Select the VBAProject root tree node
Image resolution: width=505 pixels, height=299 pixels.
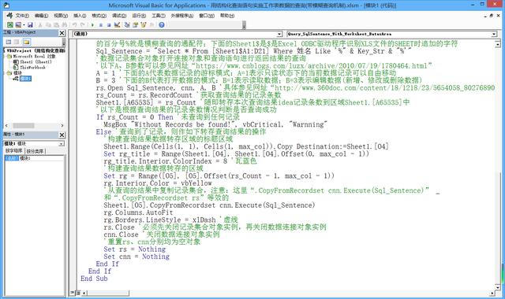point(36,50)
